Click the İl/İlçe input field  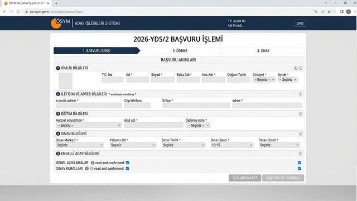click(x=196, y=106)
